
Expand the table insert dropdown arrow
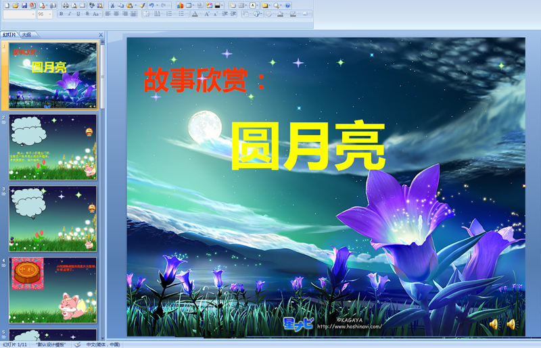[194, 5]
